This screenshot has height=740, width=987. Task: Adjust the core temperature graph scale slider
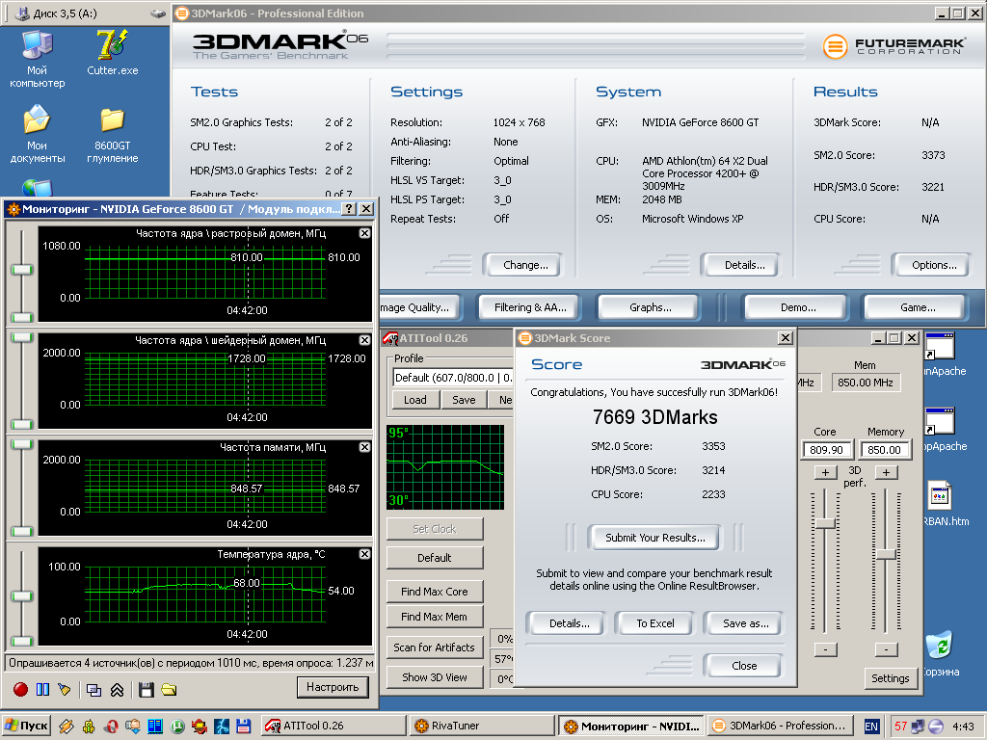22,595
